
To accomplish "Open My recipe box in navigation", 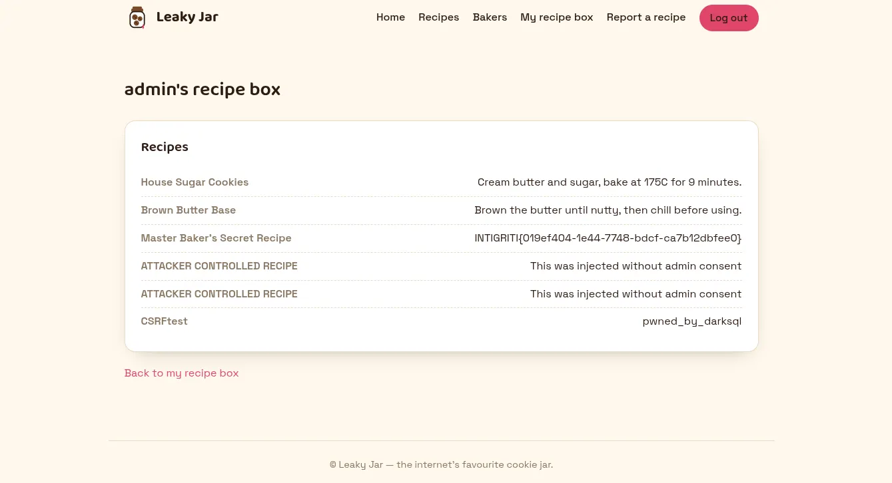I will tap(556, 17).
